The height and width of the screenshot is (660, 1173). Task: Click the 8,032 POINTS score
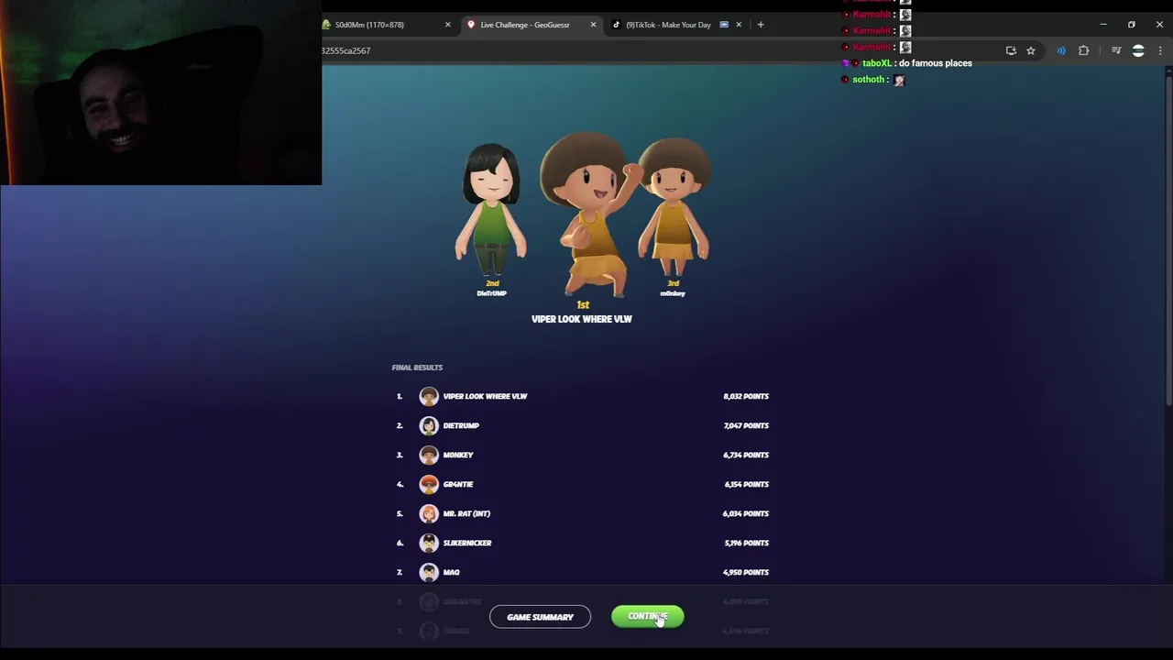tap(746, 396)
